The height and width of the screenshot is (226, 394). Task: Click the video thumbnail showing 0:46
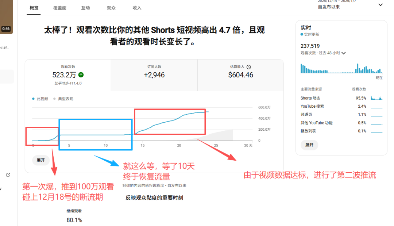pos(6,16)
